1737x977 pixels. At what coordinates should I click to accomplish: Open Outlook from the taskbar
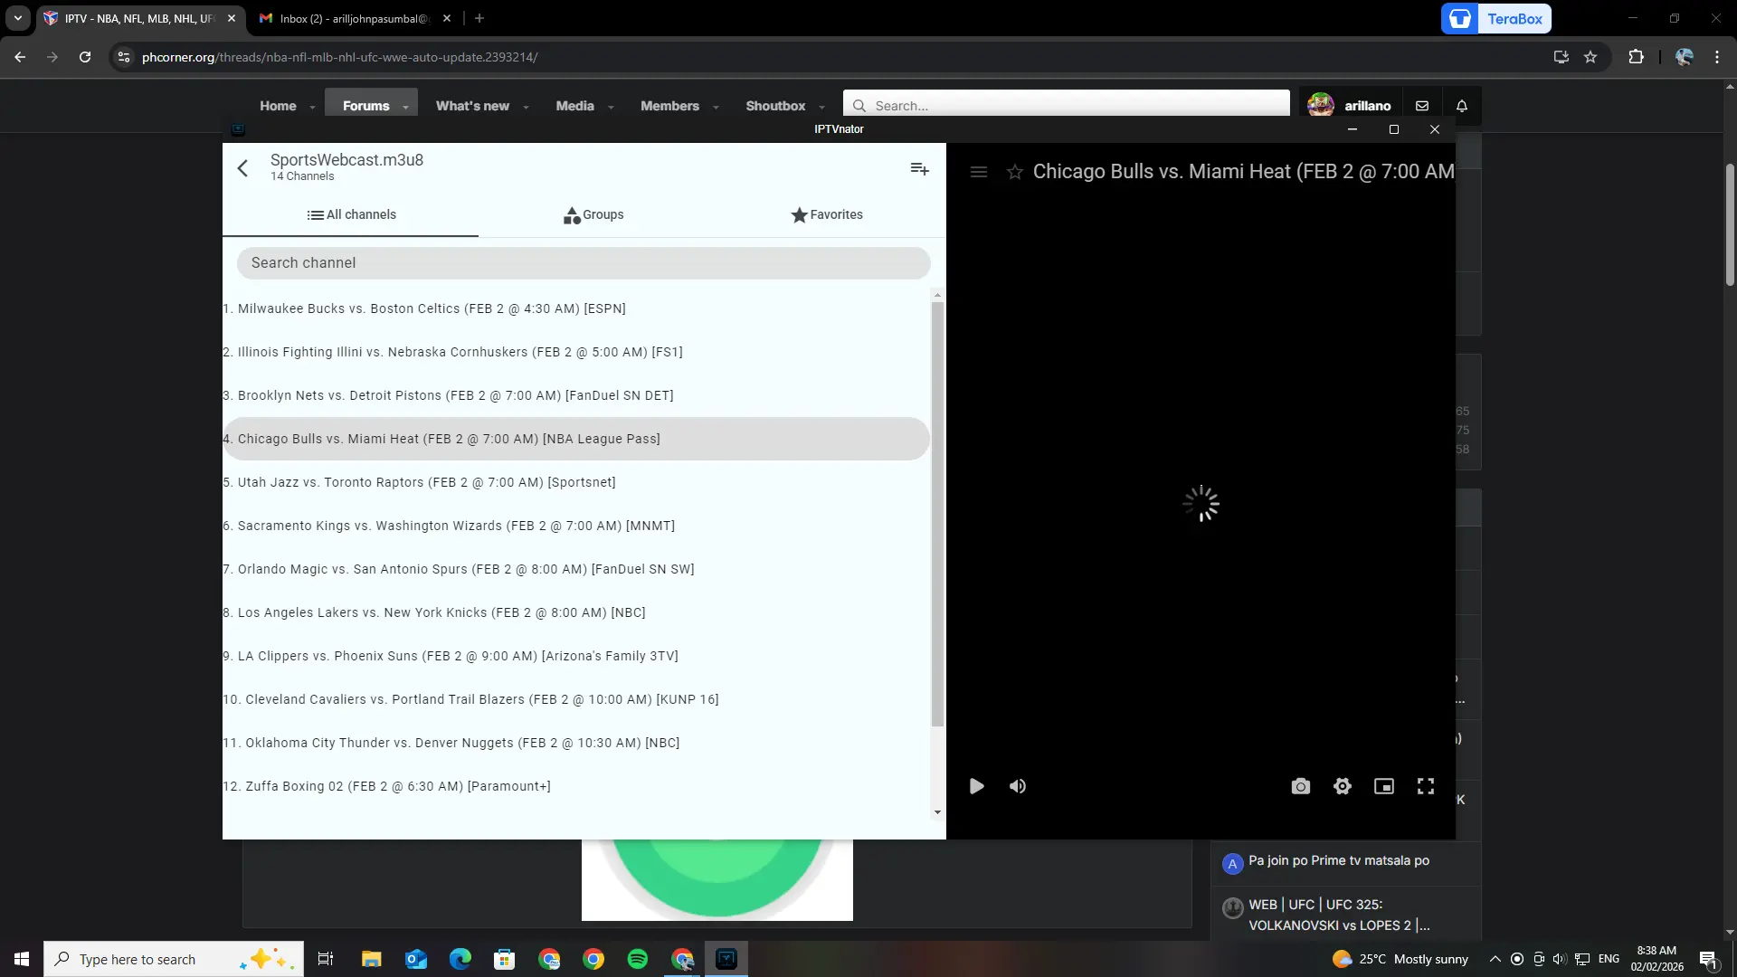click(x=416, y=959)
